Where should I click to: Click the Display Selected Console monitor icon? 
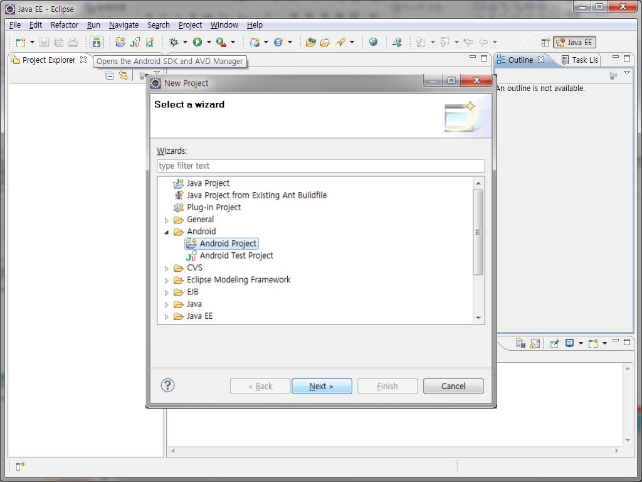tap(569, 343)
